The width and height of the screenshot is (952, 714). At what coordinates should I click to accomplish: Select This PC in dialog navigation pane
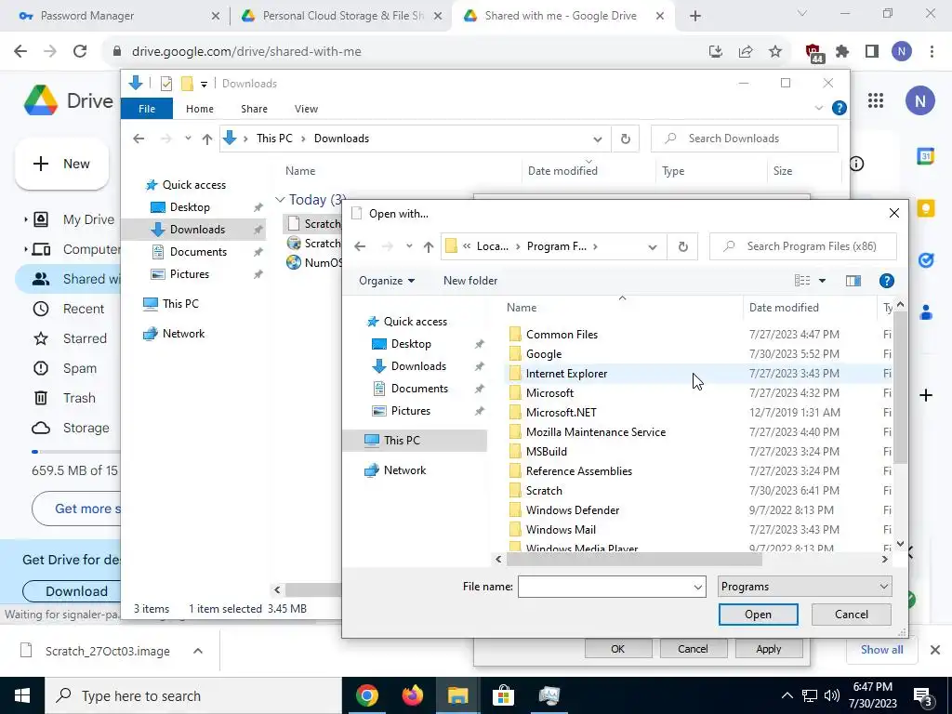(402, 440)
